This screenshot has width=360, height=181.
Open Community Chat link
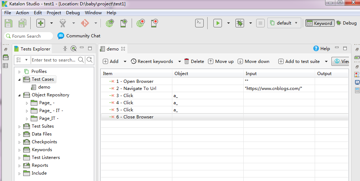click(x=79, y=36)
